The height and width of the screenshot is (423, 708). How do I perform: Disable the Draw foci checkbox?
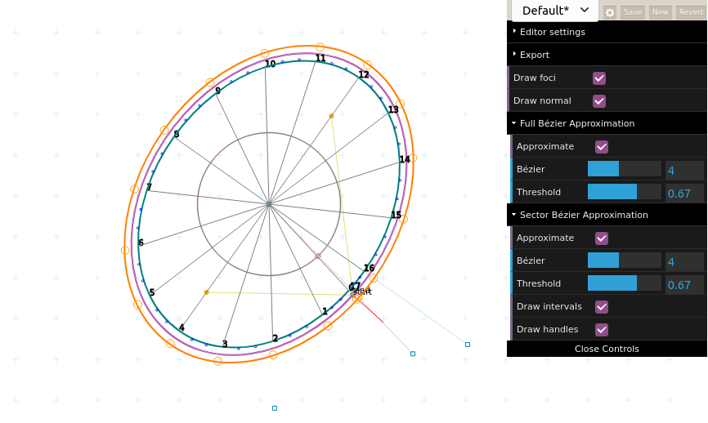tap(599, 78)
